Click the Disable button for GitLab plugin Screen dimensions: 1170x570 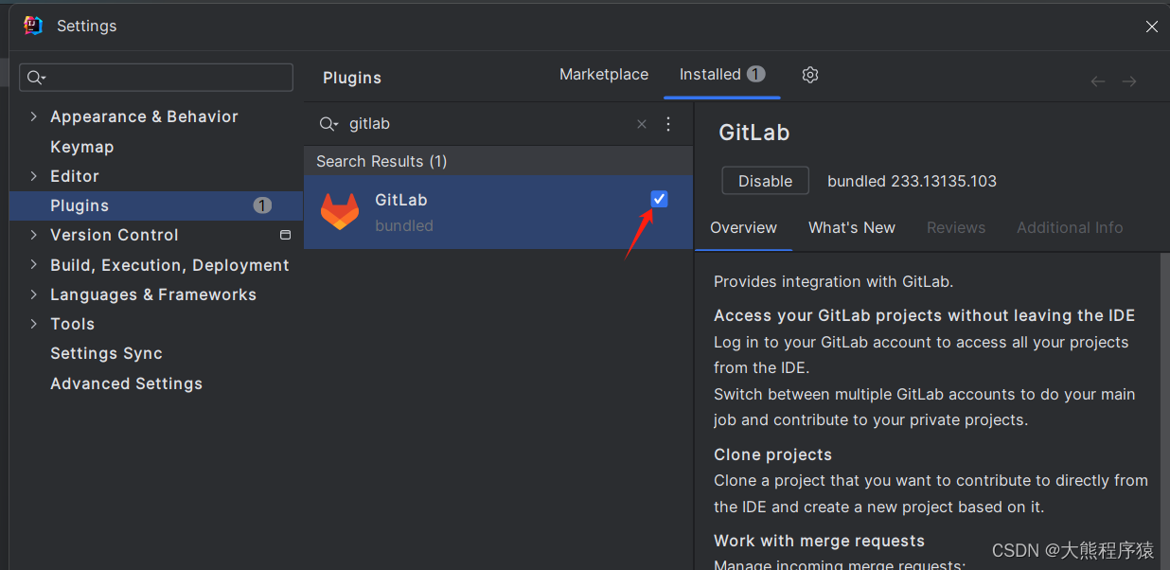click(x=765, y=181)
